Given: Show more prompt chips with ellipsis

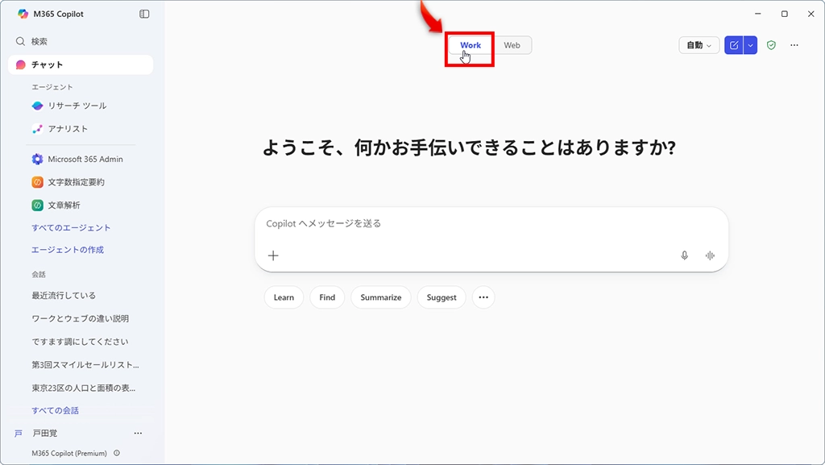Looking at the screenshot, I should 483,297.
